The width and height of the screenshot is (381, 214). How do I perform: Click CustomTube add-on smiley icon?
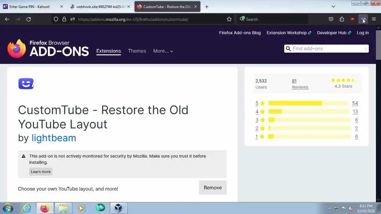coord(26,84)
